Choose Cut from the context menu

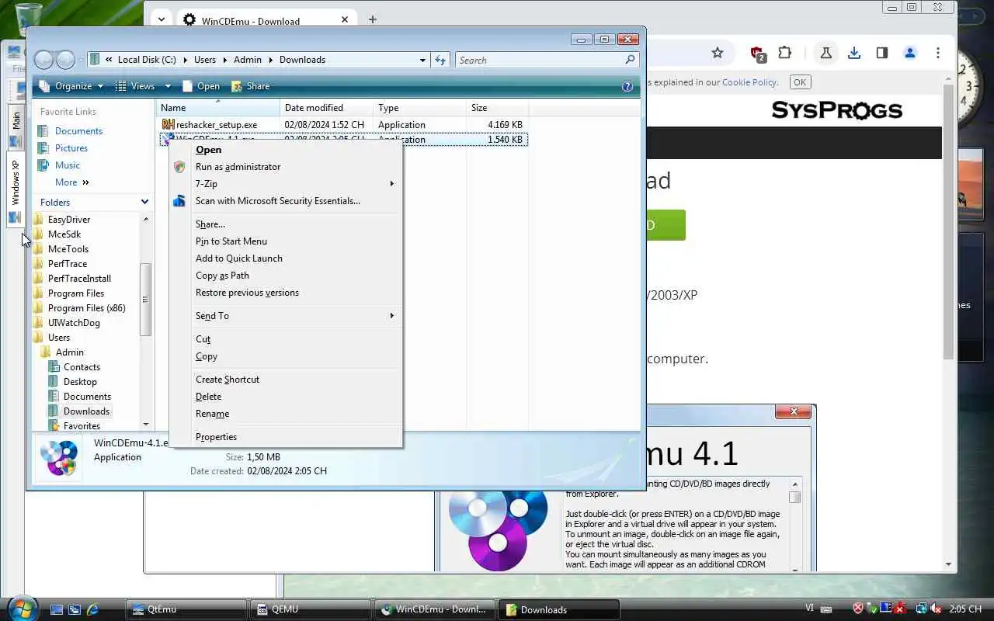[x=286, y=339]
